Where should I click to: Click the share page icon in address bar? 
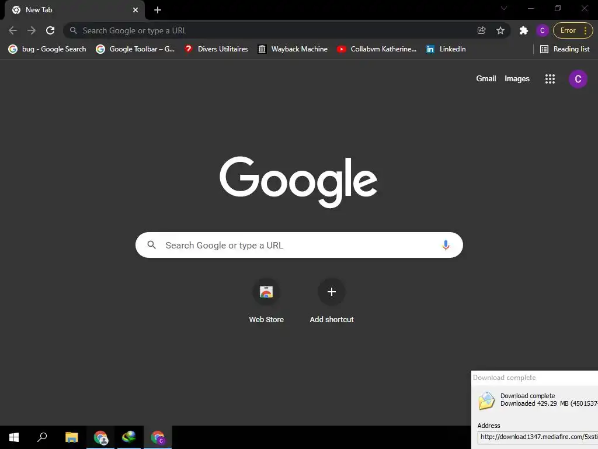(481, 30)
